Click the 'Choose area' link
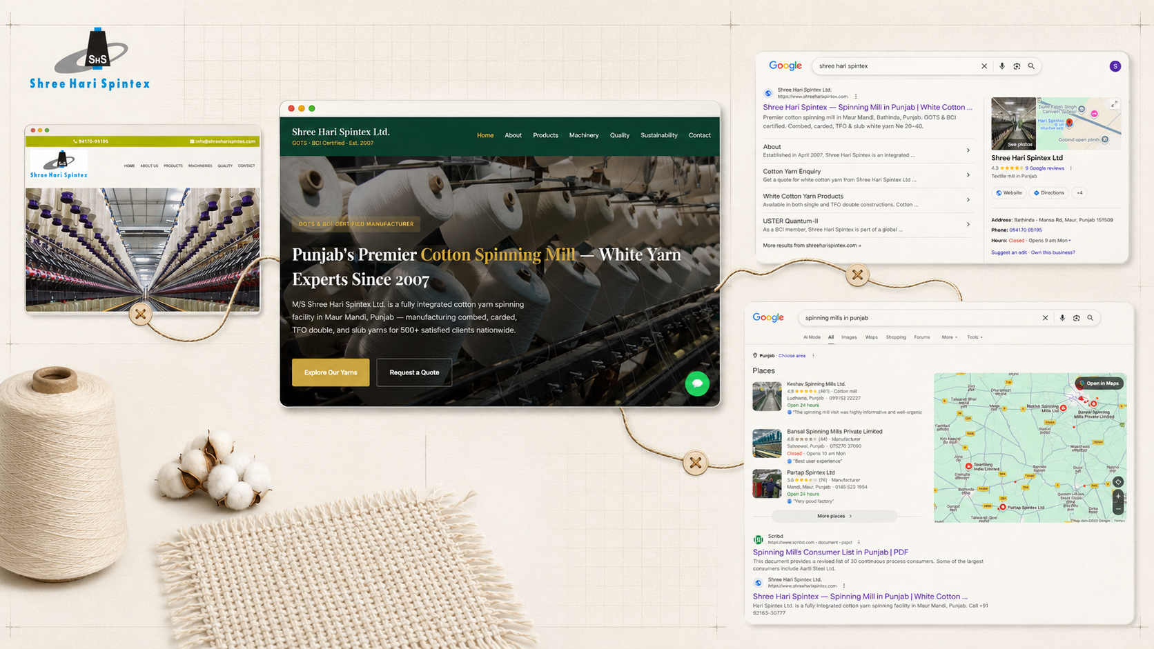Screen dimensions: 1154x649 coord(792,356)
